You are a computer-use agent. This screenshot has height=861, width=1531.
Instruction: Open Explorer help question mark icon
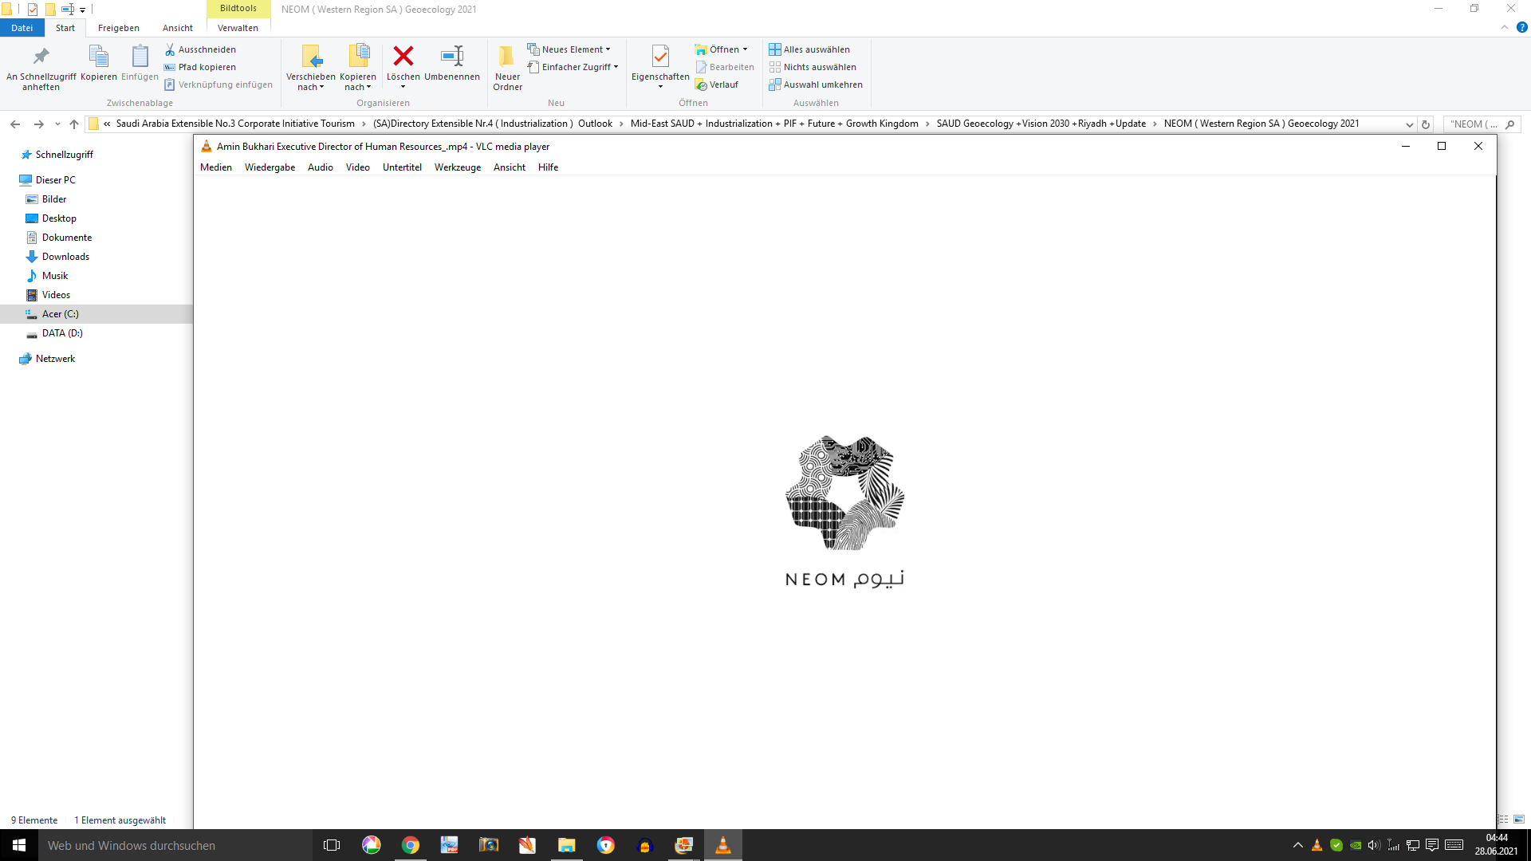[1521, 27]
